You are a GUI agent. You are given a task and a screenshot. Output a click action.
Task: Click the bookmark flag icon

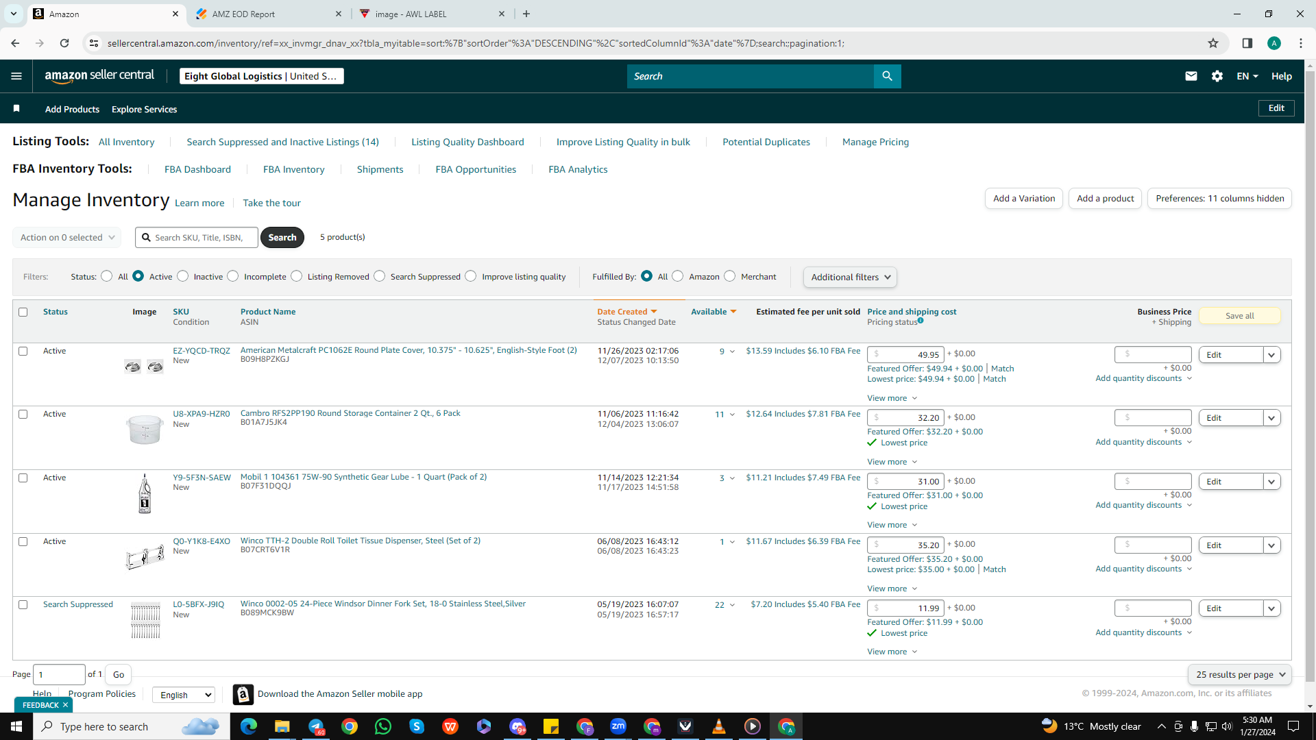click(16, 108)
